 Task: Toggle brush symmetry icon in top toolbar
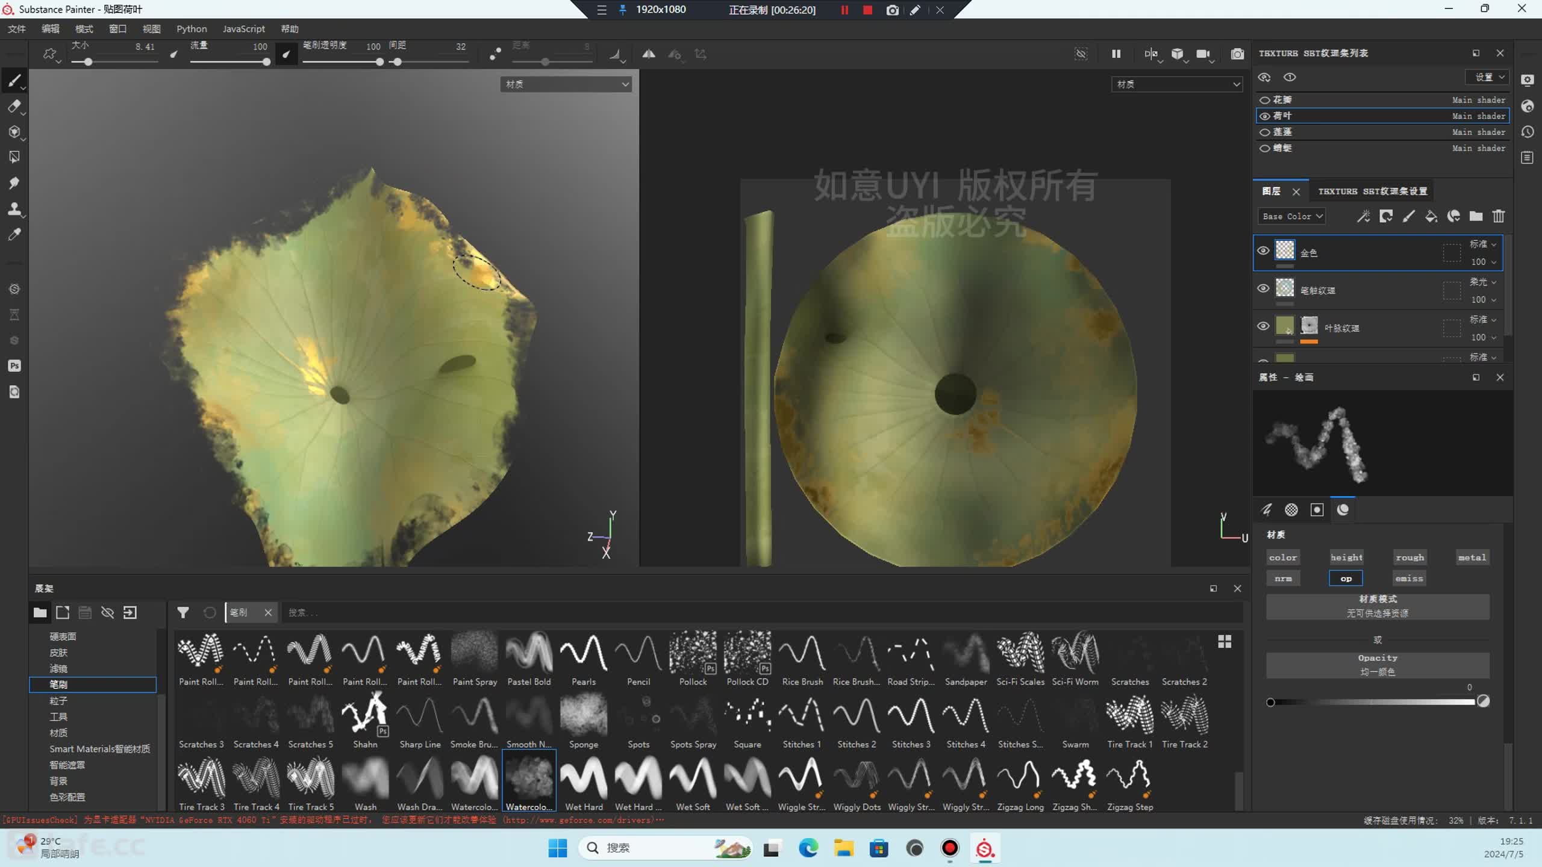point(648,54)
